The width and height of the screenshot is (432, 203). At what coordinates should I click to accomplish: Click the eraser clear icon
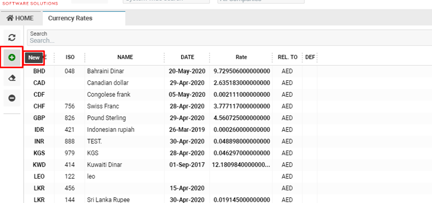12,78
